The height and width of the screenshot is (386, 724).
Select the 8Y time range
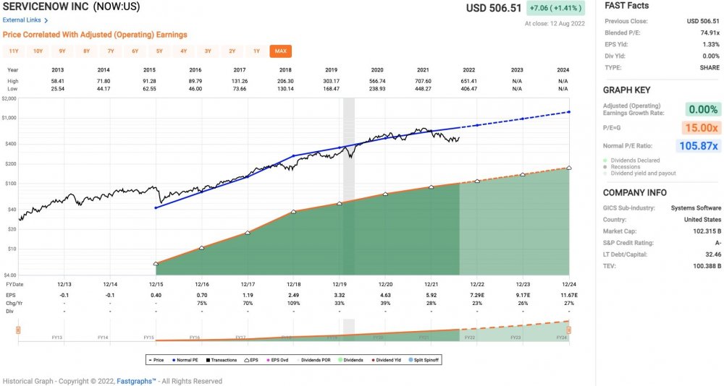pyautogui.click(x=86, y=51)
